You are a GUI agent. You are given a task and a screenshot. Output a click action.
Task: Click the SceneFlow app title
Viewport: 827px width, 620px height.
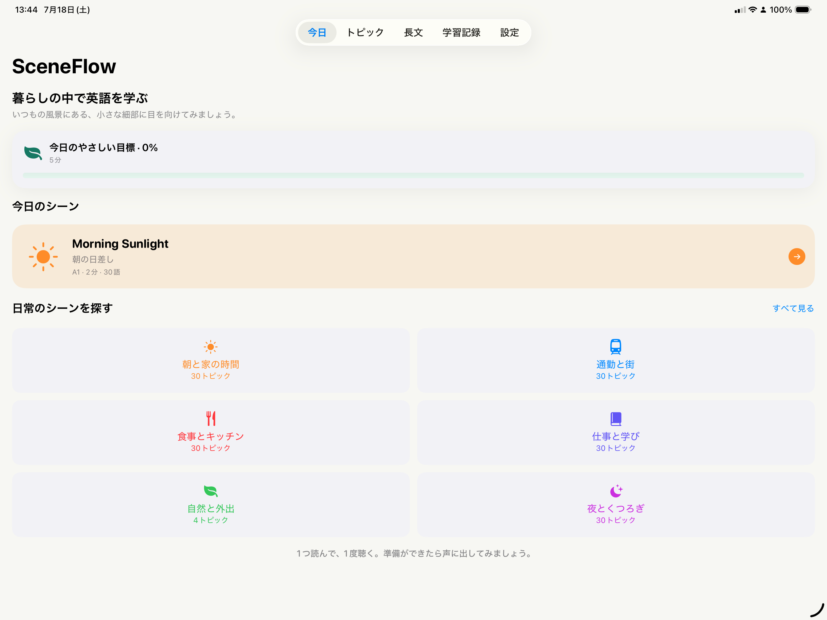(x=64, y=66)
